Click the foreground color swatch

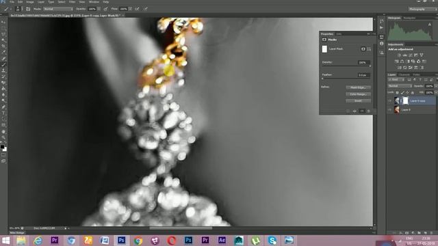2,147
